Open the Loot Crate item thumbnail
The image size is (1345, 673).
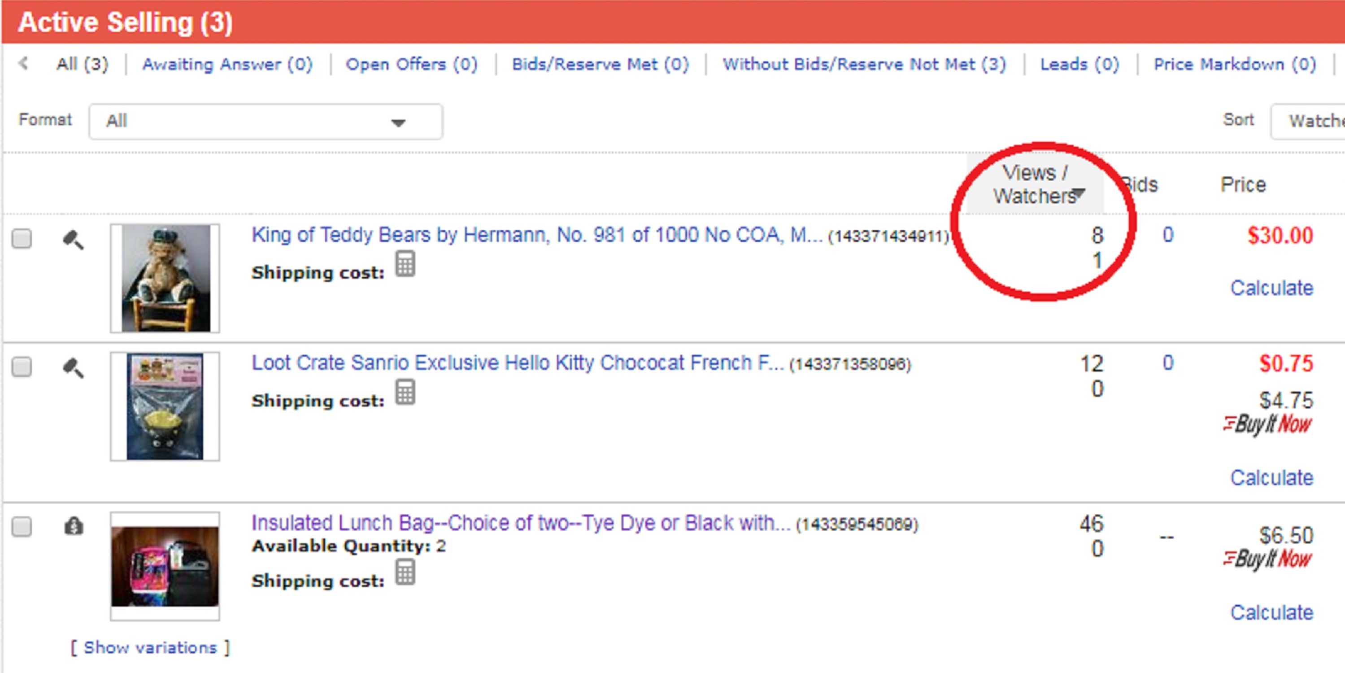165,406
